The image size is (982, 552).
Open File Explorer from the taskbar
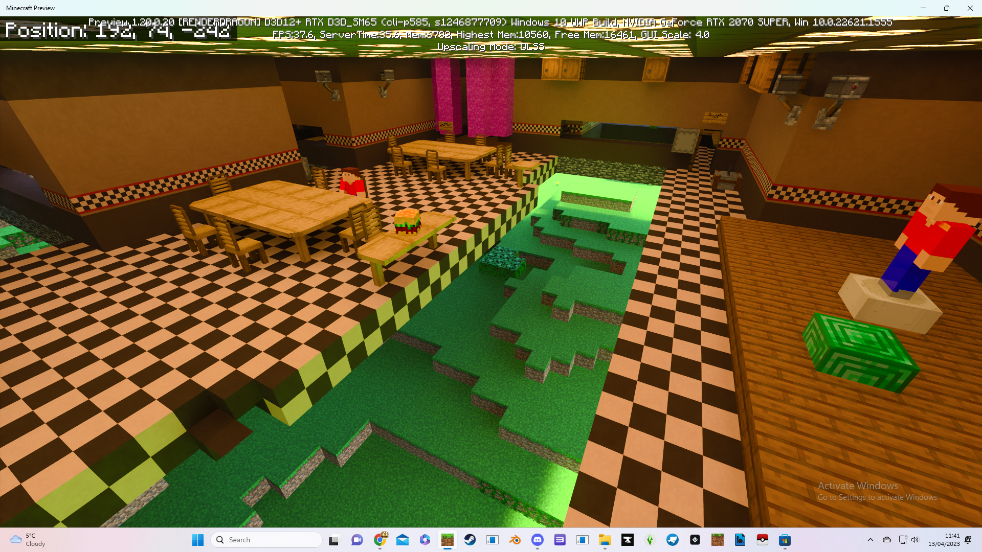coord(605,540)
